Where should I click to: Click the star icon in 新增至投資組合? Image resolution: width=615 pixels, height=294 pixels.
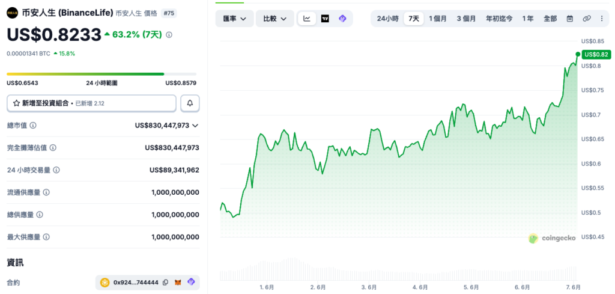point(16,103)
